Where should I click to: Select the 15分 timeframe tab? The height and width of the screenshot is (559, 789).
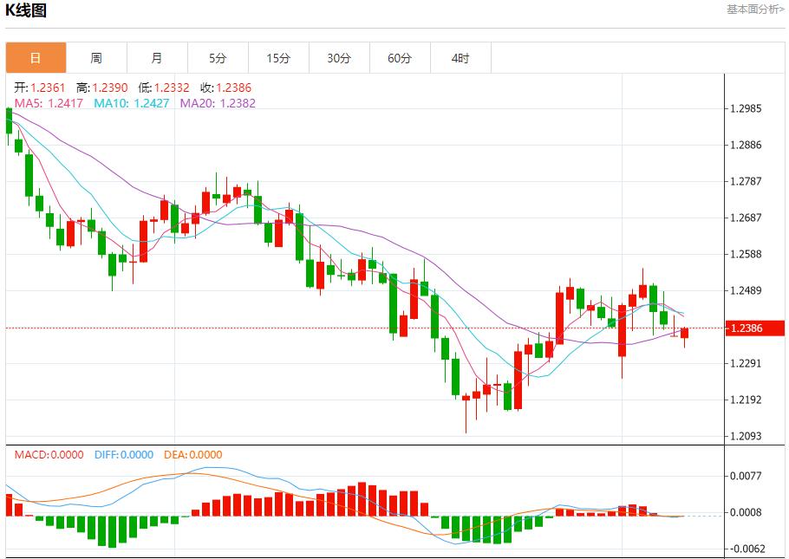pos(278,58)
